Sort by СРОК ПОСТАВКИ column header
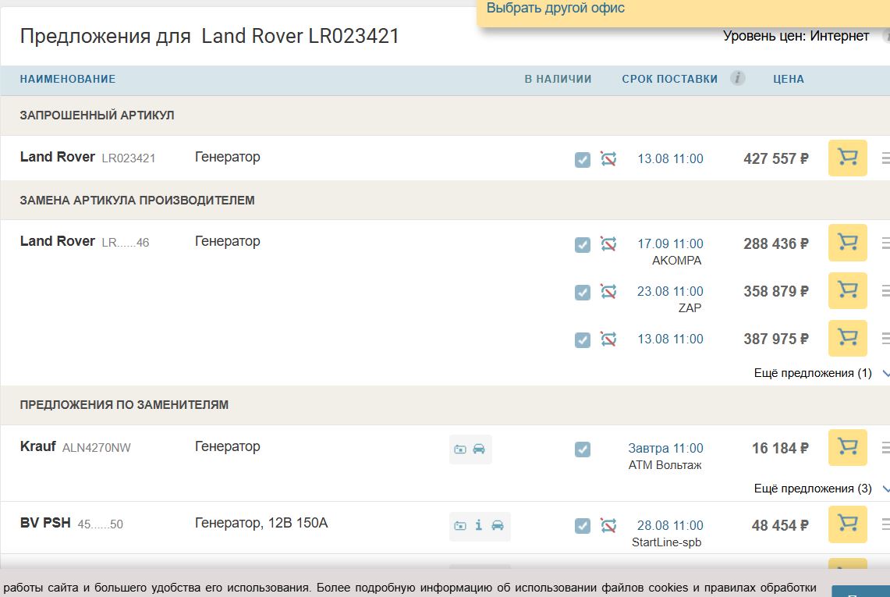Image resolution: width=890 pixels, height=597 pixels. point(670,79)
